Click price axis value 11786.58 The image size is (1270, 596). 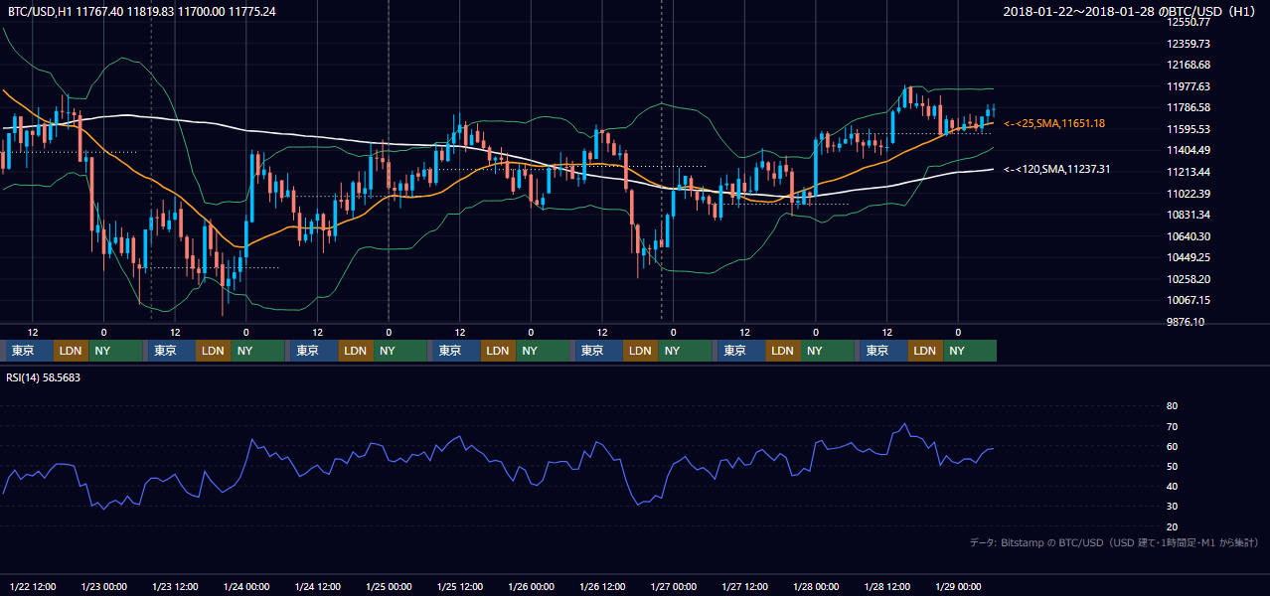(1188, 107)
